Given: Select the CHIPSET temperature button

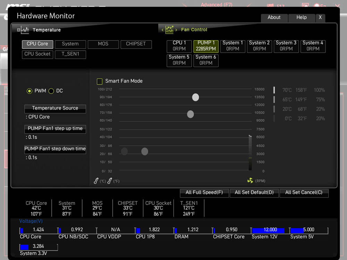Looking at the screenshot, I should pos(136,44).
